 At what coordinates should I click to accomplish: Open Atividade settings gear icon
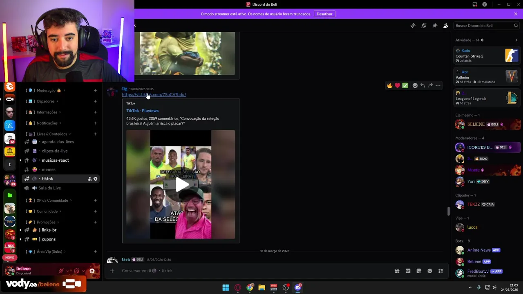pyautogui.click(x=482, y=40)
